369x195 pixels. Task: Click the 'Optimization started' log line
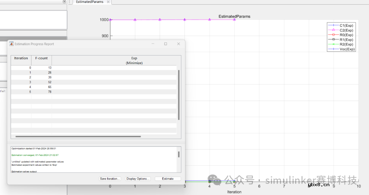tap(33, 149)
